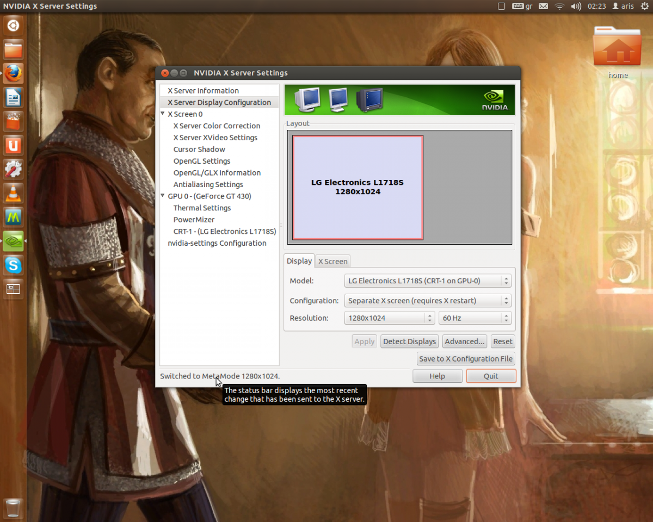The height and width of the screenshot is (522, 653).
Task: Open the Configuration dropdown
Action: 428,301
